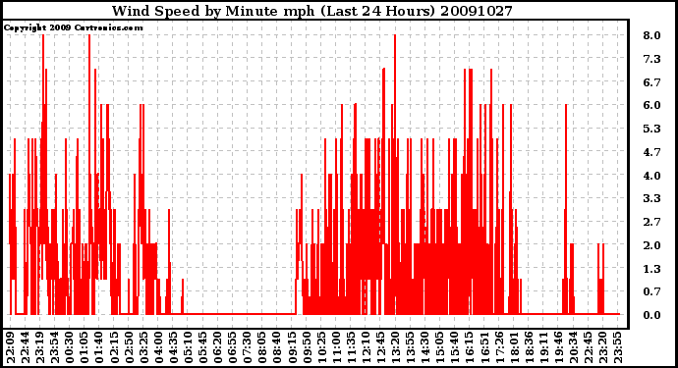This screenshot has width=678, height=368.
Task: Select the 06:55 time label
Action: coord(233,347)
